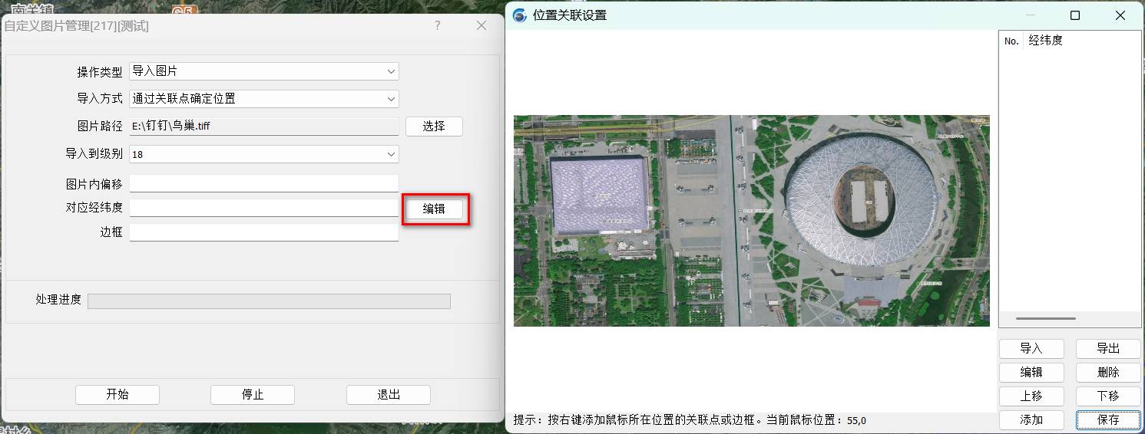
Task: Expand the 导入方式 combo box
Action: click(264, 99)
